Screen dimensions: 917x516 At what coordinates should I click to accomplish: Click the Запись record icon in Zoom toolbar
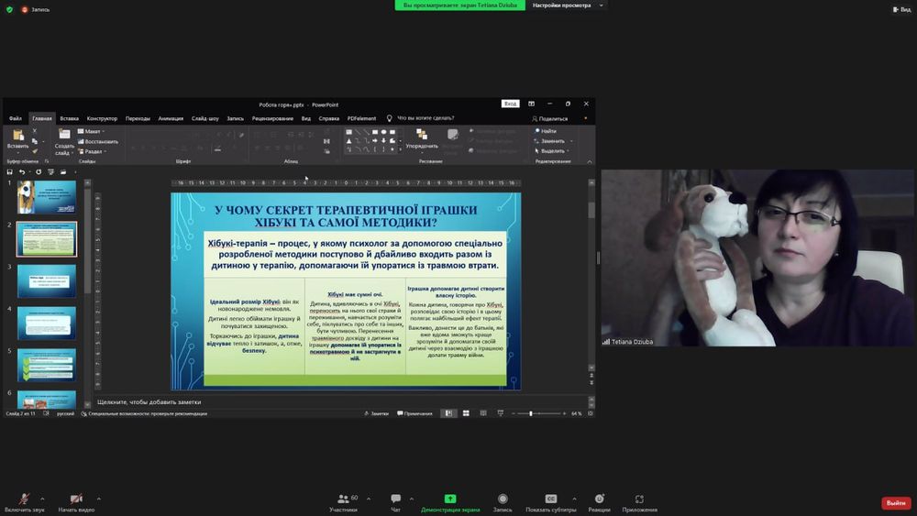pyautogui.click(x=503, y=499)
